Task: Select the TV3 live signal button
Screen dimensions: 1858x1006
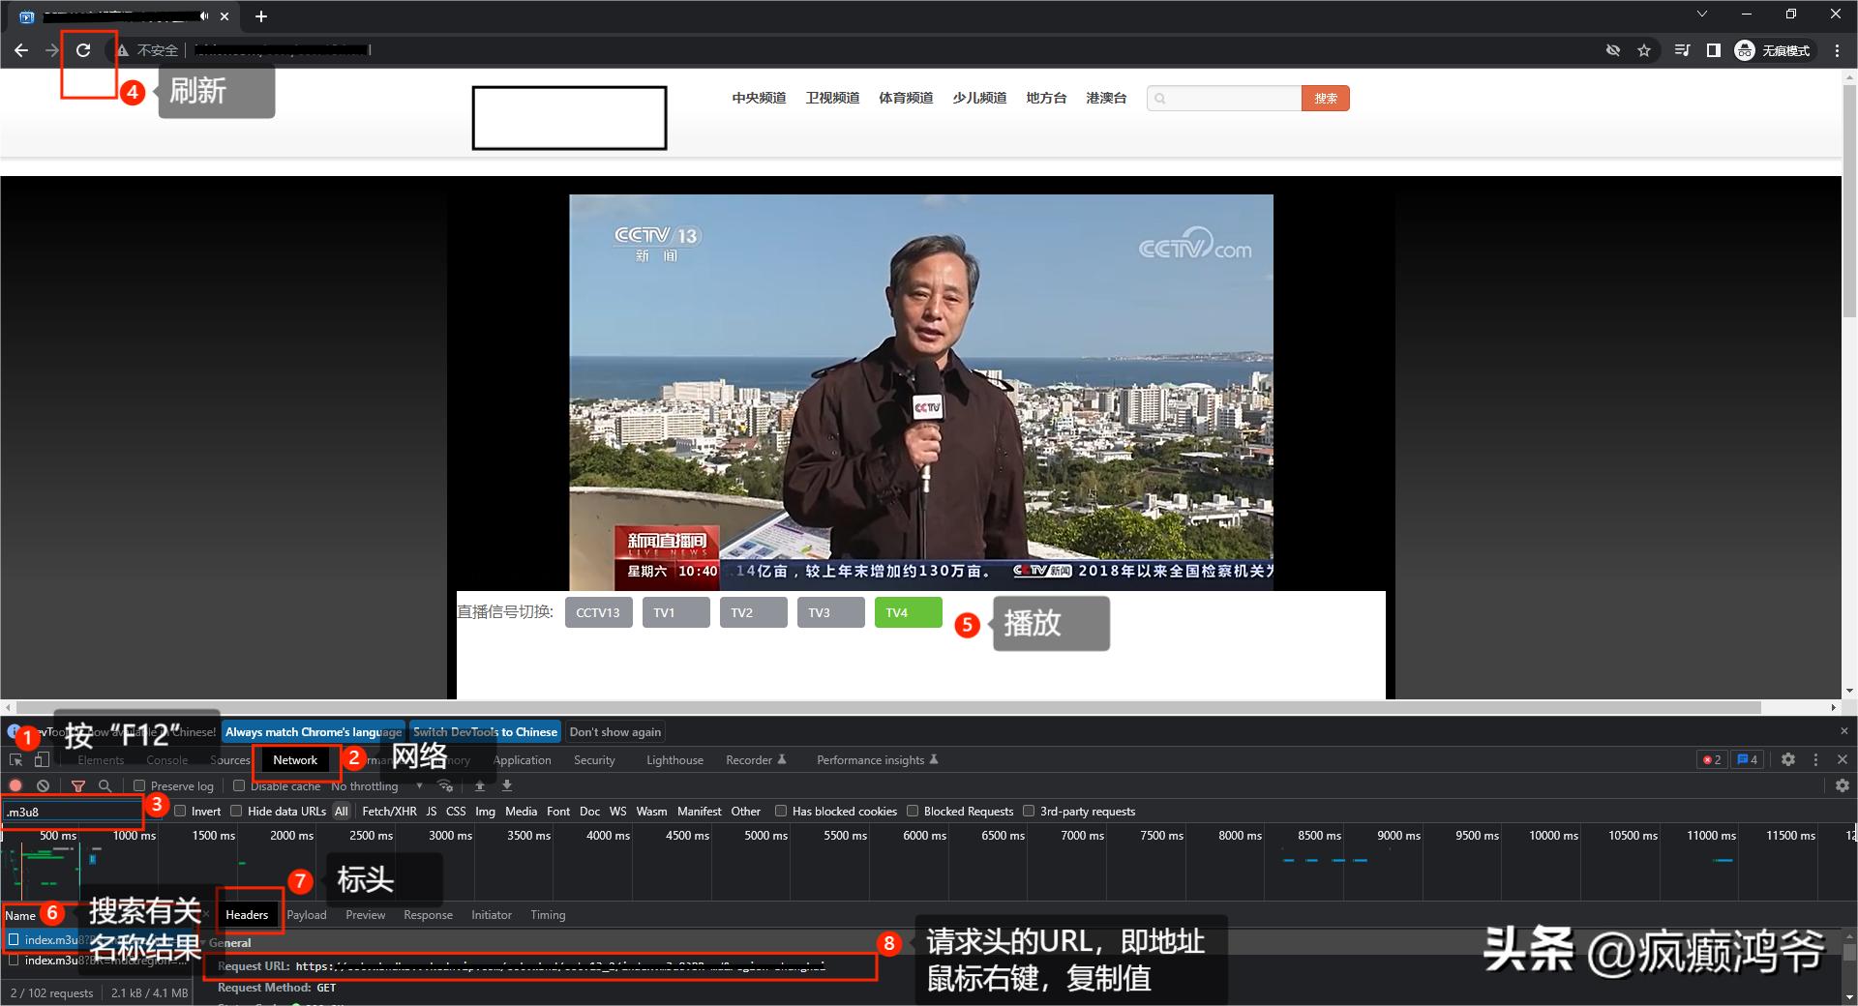Action: pyautogui.click(x=829, y=611)
